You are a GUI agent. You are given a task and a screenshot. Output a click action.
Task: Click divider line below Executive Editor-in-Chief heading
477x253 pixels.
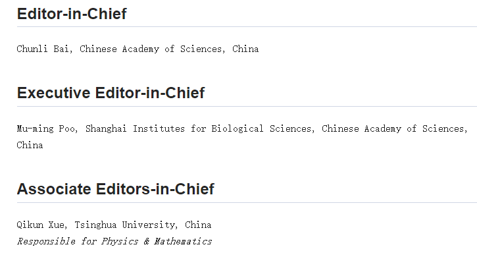pyautogui.click(x=247, y=107)
